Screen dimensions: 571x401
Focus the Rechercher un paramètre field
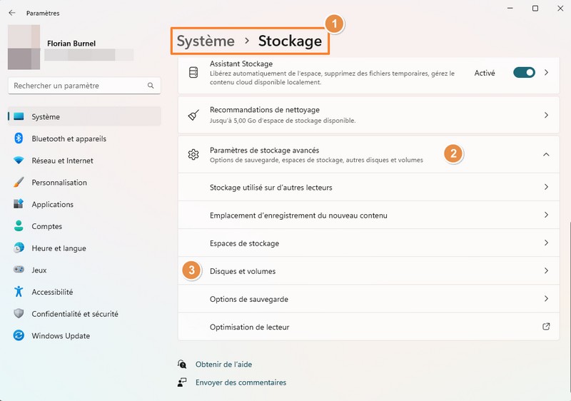(x=77, y=86)
